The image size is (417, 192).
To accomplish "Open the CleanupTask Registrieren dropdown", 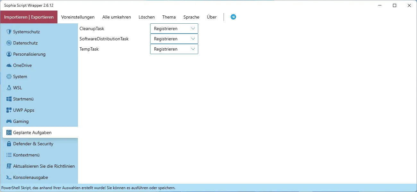I will (x=174, y=28).
